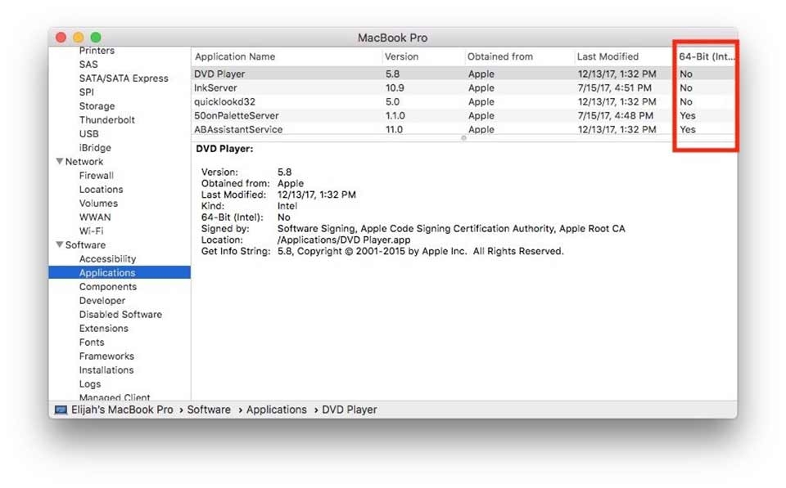The height and width of the screenshot is (488, 786).
Task: Select SPI in the sidebar
Action: point(86,92)
